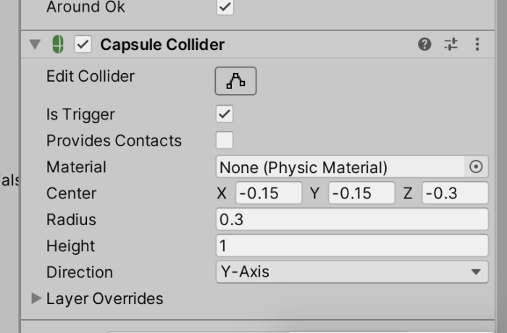Uncheck the Is Trigger checkbox

[225, 114]
